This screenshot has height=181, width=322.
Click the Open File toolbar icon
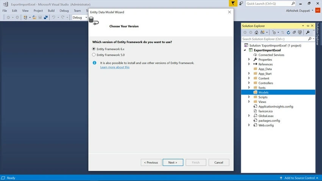(x=34, y=17)
